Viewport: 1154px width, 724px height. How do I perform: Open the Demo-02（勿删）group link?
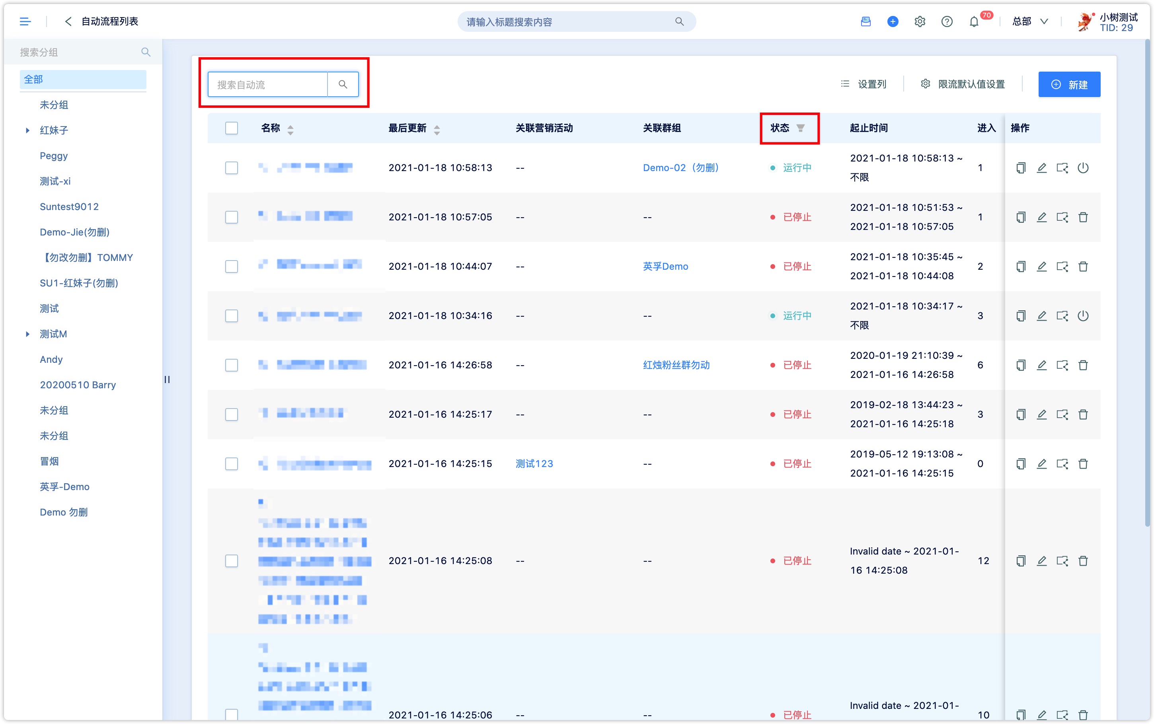point(680,167)
